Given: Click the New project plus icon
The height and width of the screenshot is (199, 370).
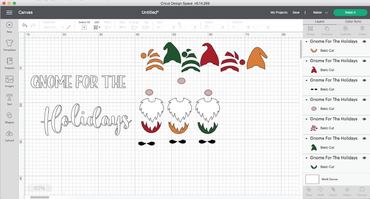Looking at the screenshot, I should click(x=9, y=25).
